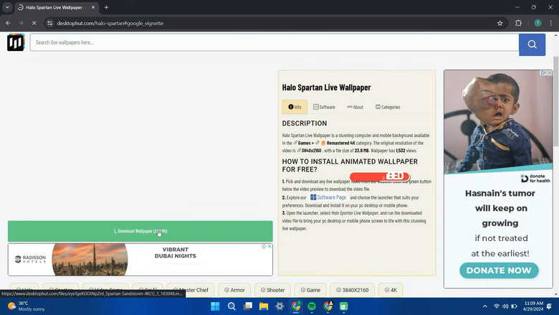559x315 pixels.
Task: Open File Explorer from the taskbar
Action: click(x=264, y=306)
